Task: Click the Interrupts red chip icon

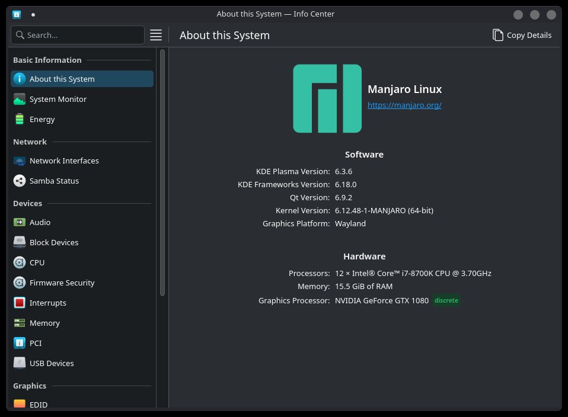Action: [20, 303]
